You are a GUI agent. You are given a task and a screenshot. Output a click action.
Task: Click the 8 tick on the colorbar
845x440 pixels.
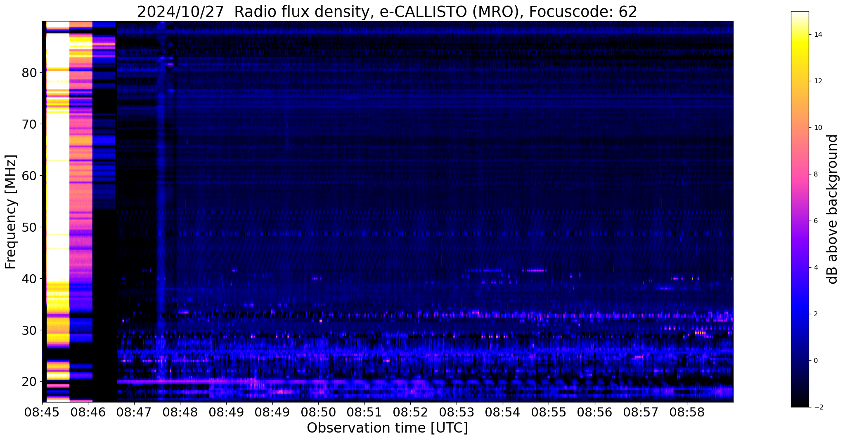click(x=815, y=174)
